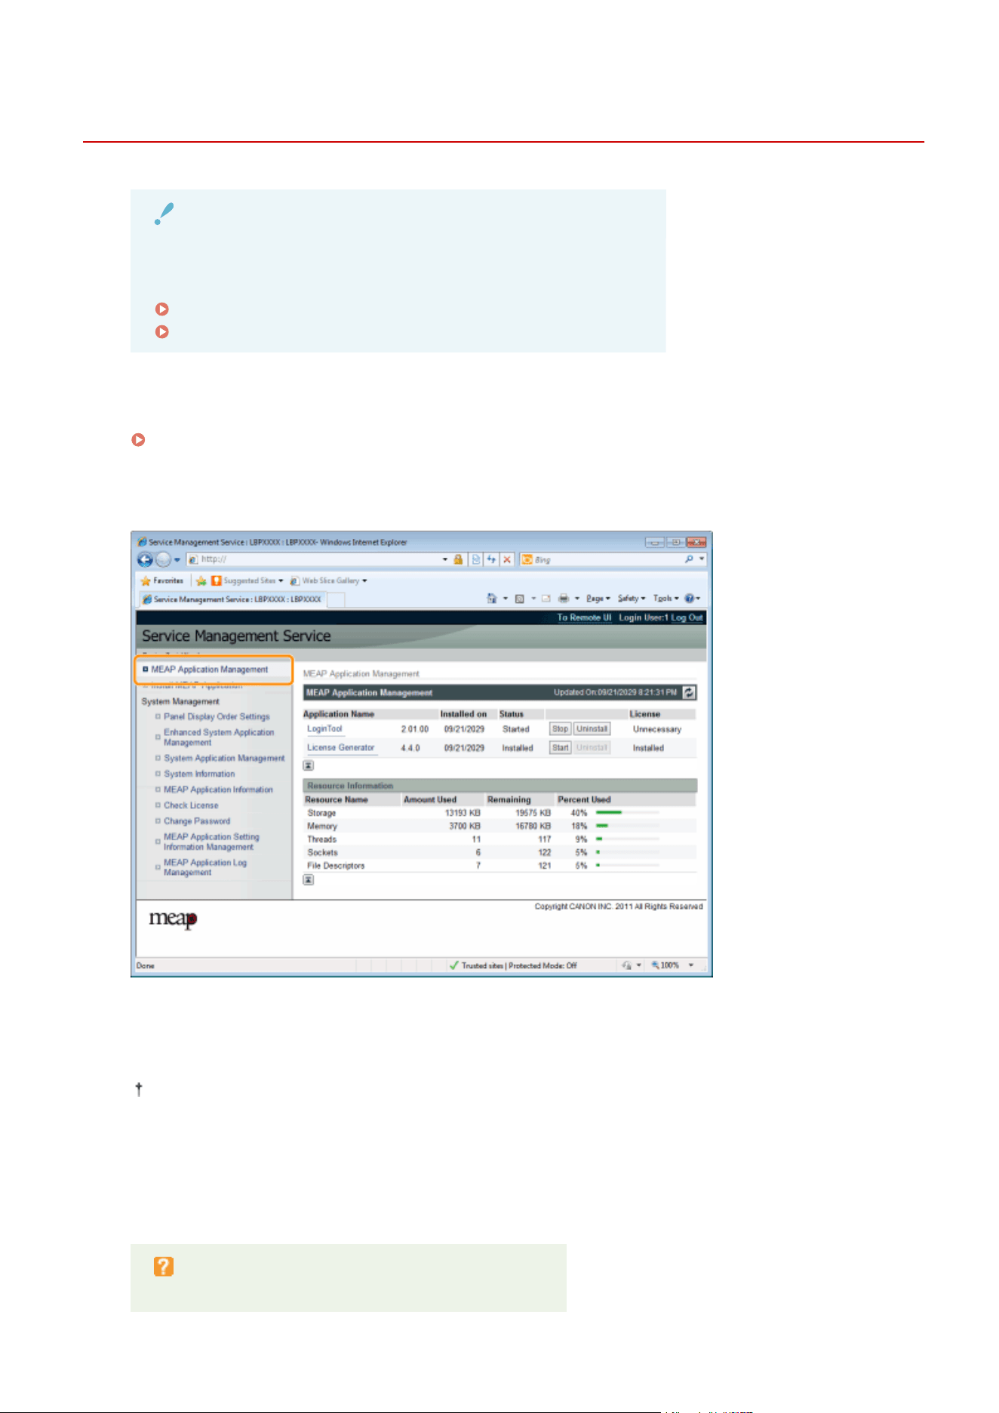Open MEAP Application Setting Information Management
This screenshot has width=999, height=1413.
211,842
